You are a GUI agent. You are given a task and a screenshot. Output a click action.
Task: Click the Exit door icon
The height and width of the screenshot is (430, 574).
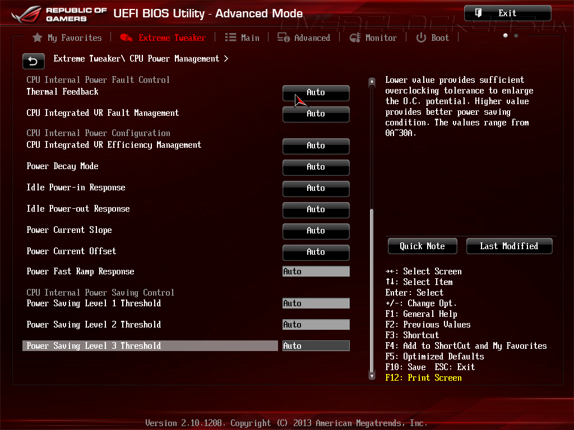click(x=478, y=13)
